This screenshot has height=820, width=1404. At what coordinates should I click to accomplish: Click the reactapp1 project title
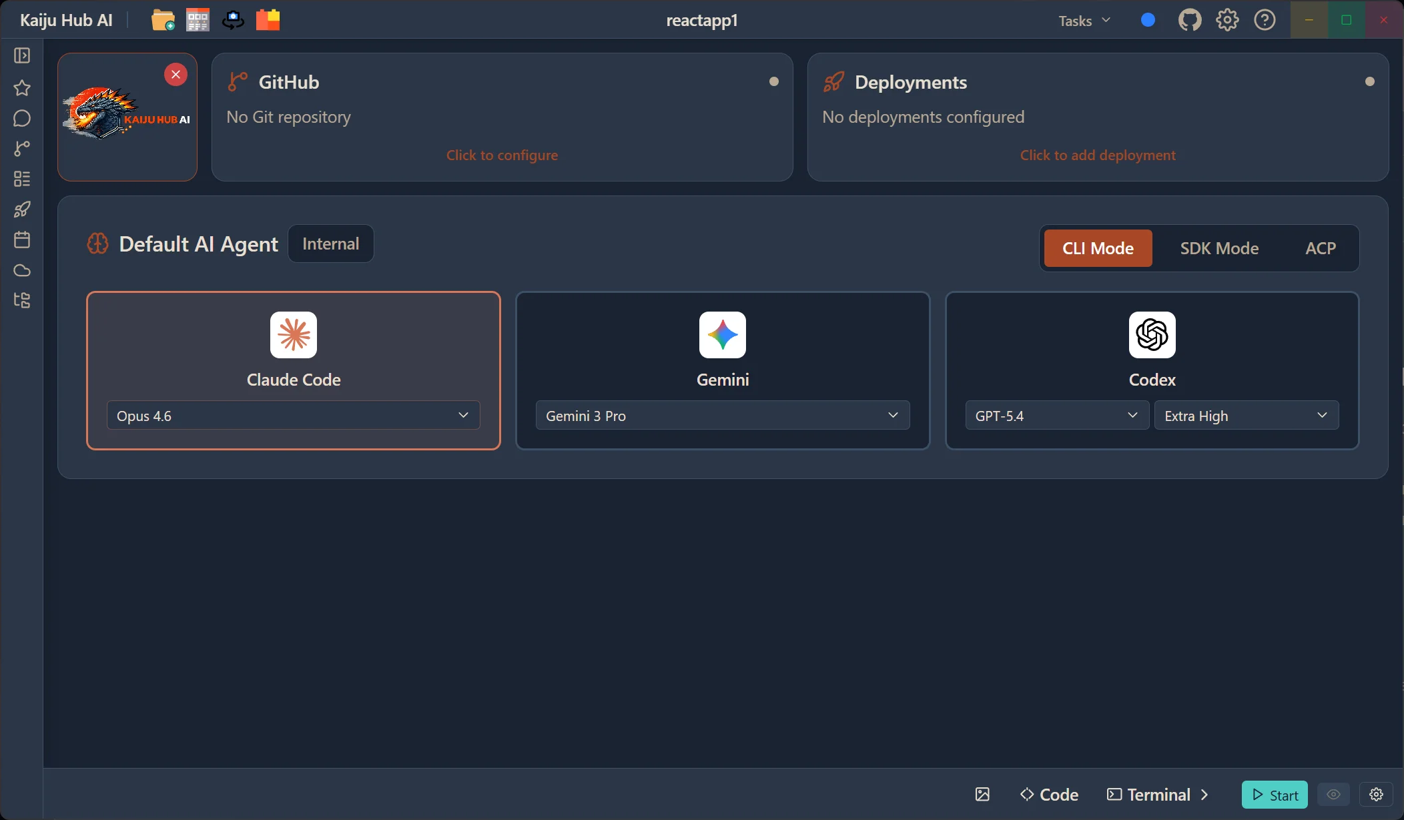tap(702, 20)
